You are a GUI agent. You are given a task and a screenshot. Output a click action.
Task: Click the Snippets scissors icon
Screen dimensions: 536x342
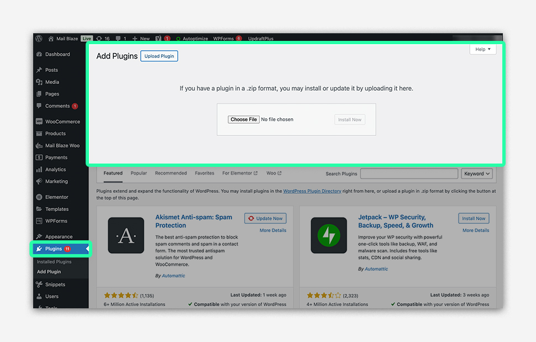(x=39, y=284)
